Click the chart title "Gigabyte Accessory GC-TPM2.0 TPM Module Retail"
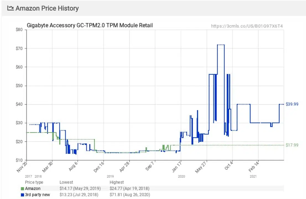 coord(90,25)
